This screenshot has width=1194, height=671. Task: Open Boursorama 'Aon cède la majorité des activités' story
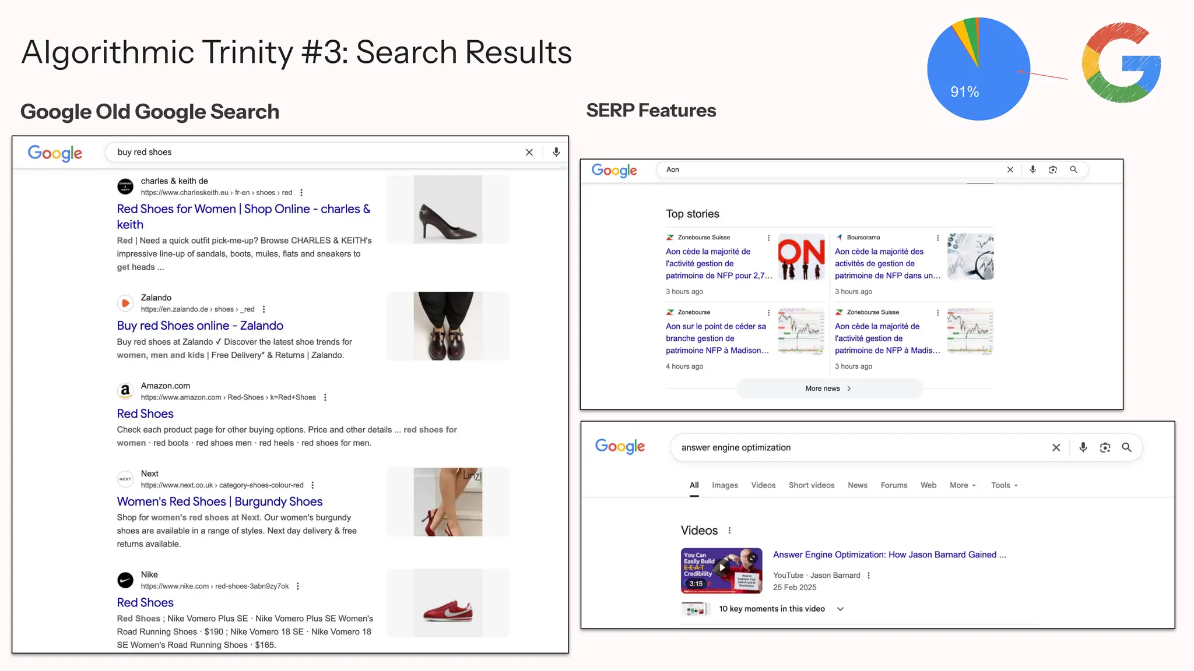(x=887, y=263)
